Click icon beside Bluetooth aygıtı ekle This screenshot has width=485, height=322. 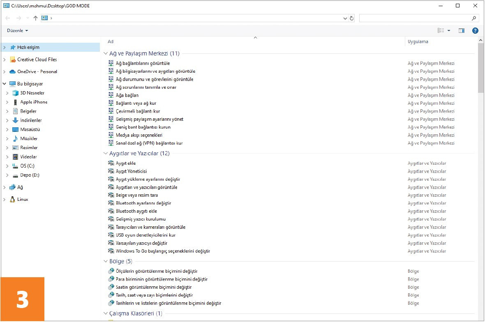click(x=111, y=211)
